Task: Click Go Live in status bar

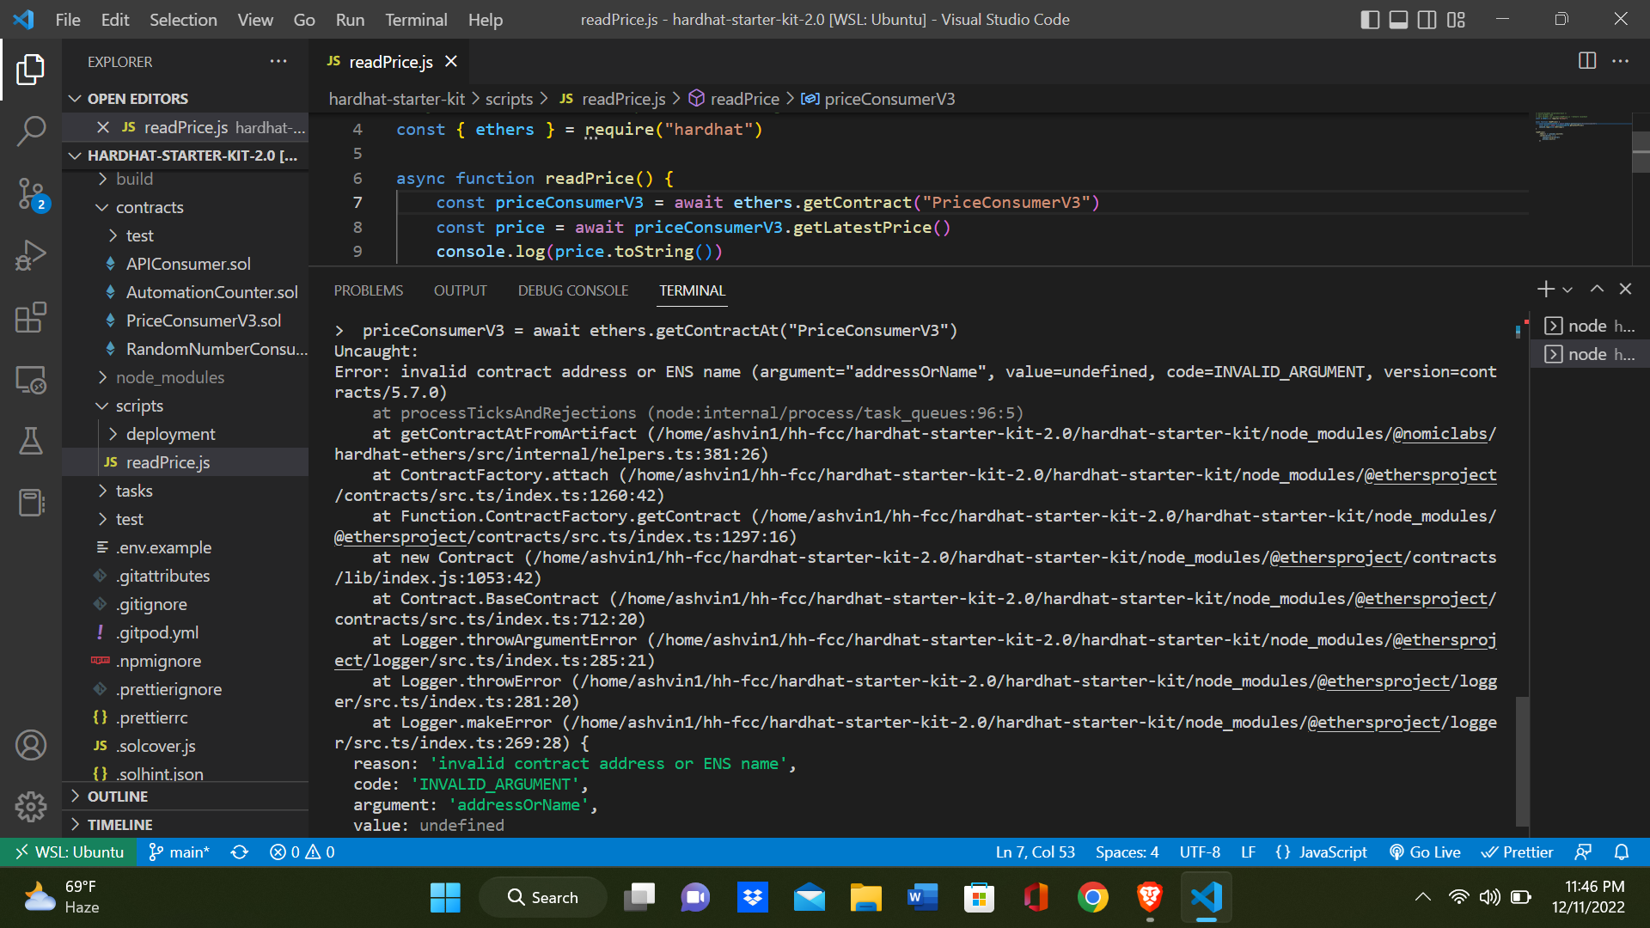Action: 1425,852
